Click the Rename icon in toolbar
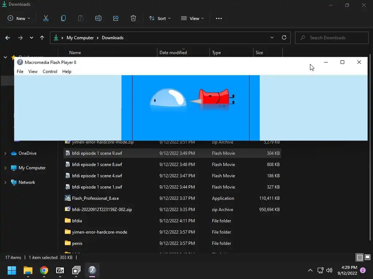 point(98,18)
